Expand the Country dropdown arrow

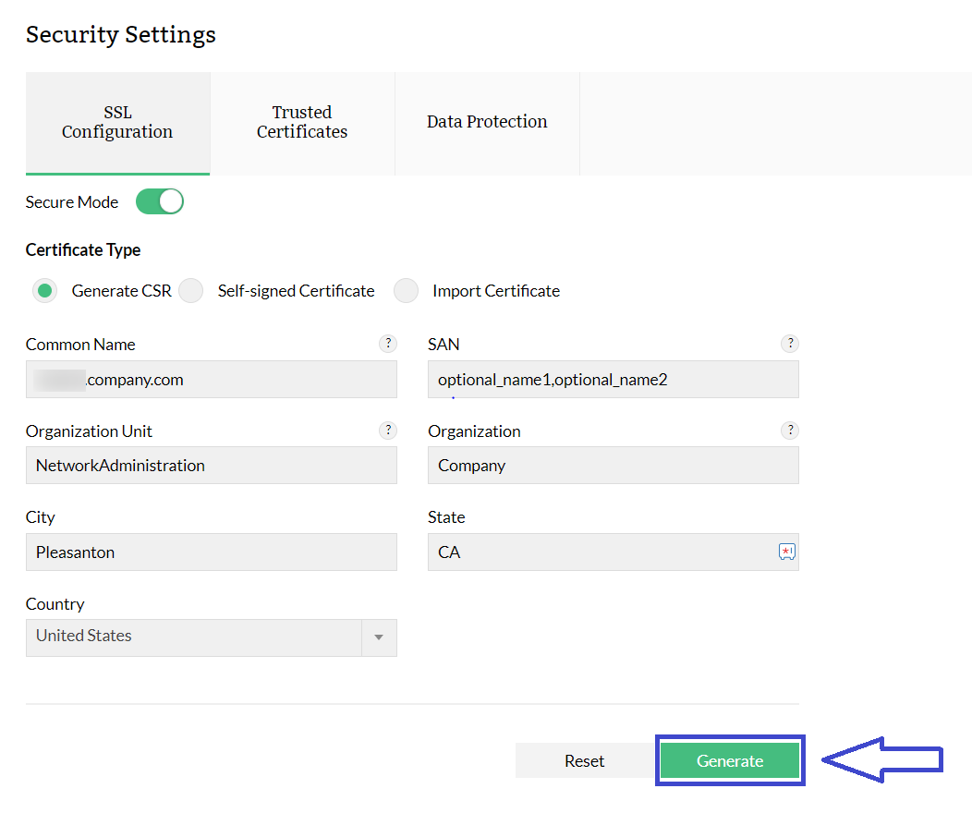(x=379, y=637)
